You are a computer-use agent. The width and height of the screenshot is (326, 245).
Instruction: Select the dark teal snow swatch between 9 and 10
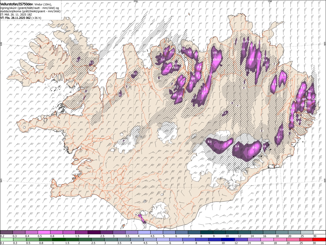219,232
